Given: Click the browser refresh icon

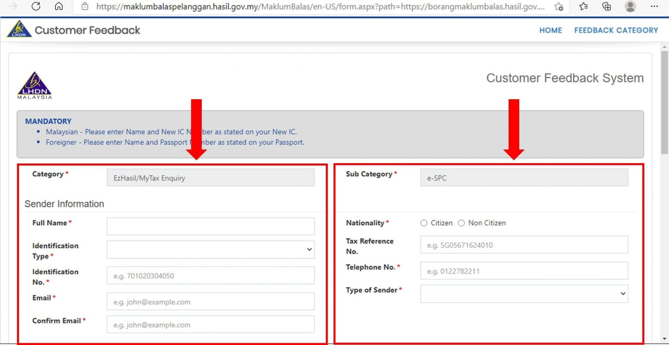Looking at the screenshot, I should (36, 6).
